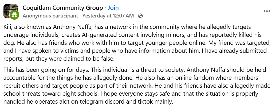Click the sentence starting 'This has been going on'
The width and height of the screenshot is (275, 106).
47,70
